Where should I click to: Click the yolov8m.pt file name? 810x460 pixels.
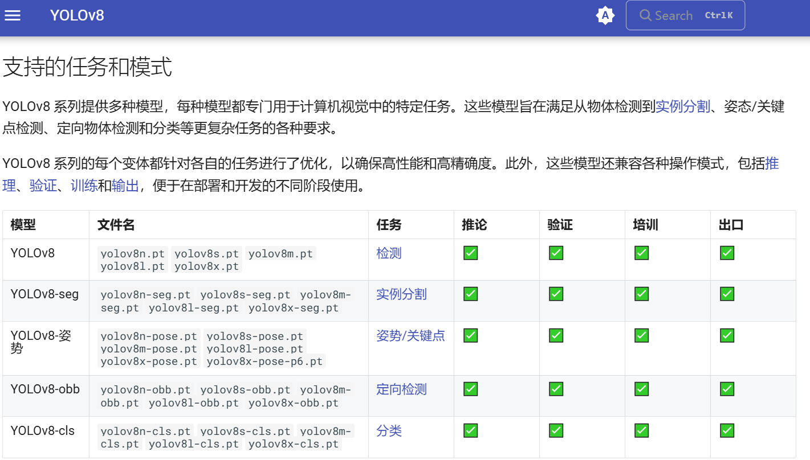tap(281, 254)
